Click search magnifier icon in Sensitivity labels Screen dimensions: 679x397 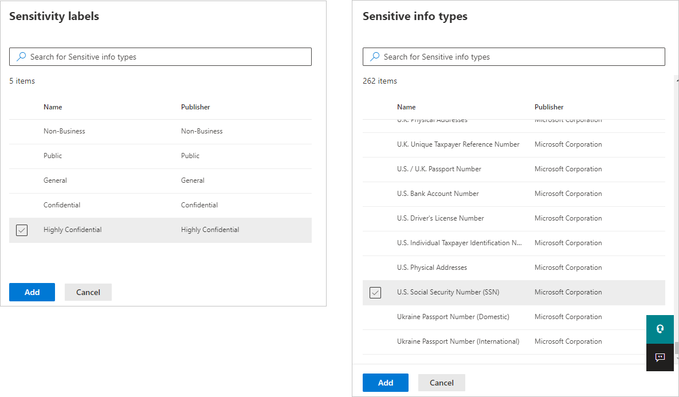tap(21, 57)
